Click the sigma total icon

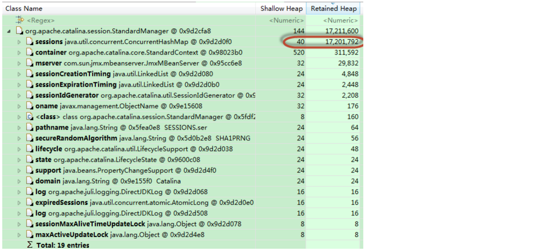click(30, 245)
